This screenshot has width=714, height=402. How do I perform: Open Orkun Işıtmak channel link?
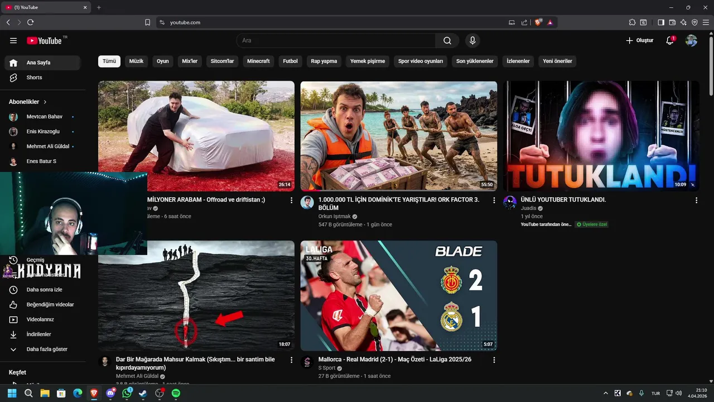(334, 217)
